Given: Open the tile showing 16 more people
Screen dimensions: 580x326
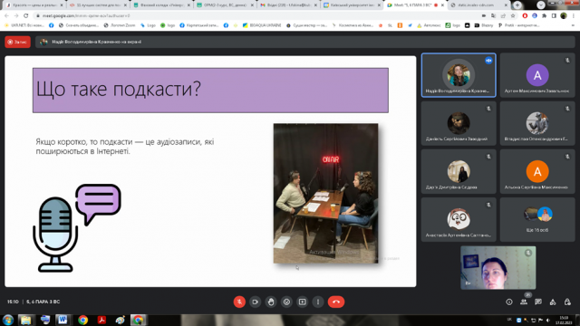Looking at the screenshot, I should coord(537,219).
